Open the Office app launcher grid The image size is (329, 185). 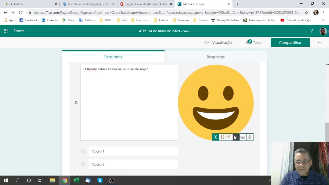(x=6, y=31)
